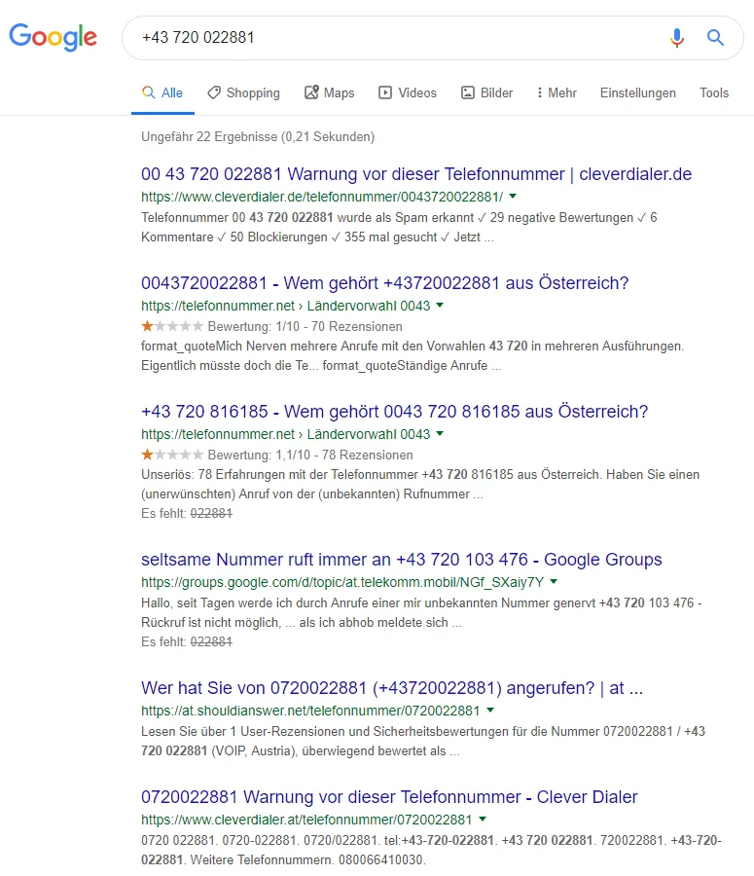Open result '+43 720 816185 - Wem gehört'
The image size is (754, 876).
394,411
